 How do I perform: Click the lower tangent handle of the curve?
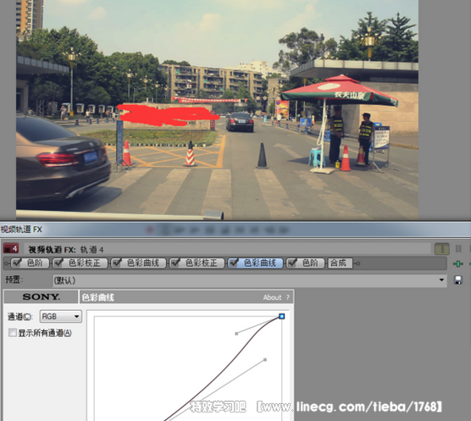click(x=265, y=359)
